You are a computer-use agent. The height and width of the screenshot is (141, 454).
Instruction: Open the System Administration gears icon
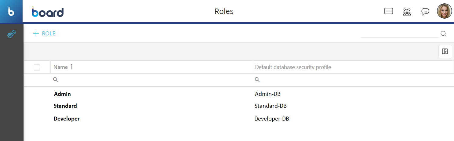[x=11, y=34]
